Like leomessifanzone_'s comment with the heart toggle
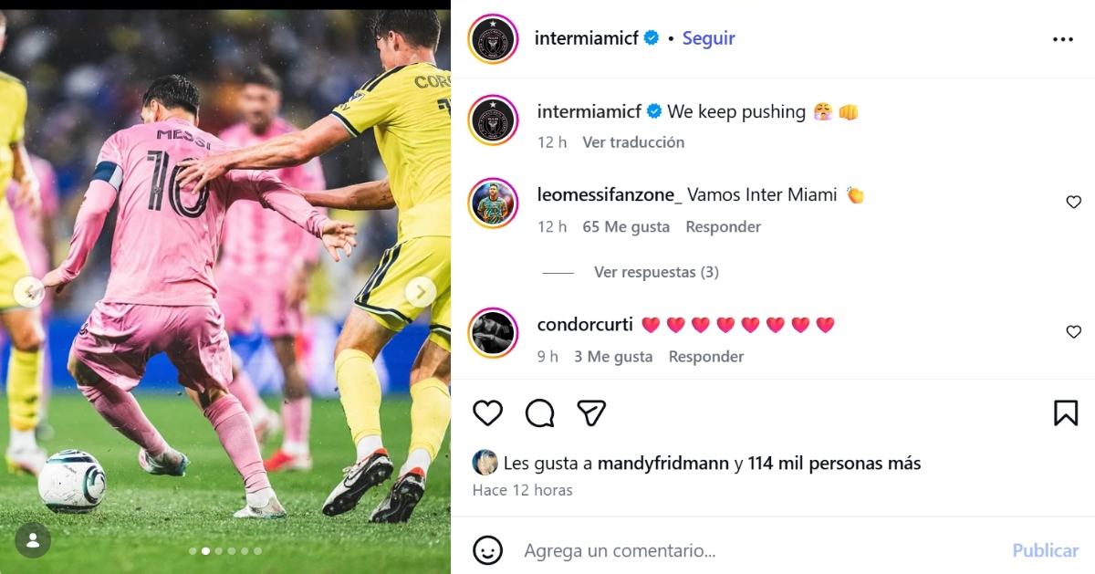 pos(1074,202)
